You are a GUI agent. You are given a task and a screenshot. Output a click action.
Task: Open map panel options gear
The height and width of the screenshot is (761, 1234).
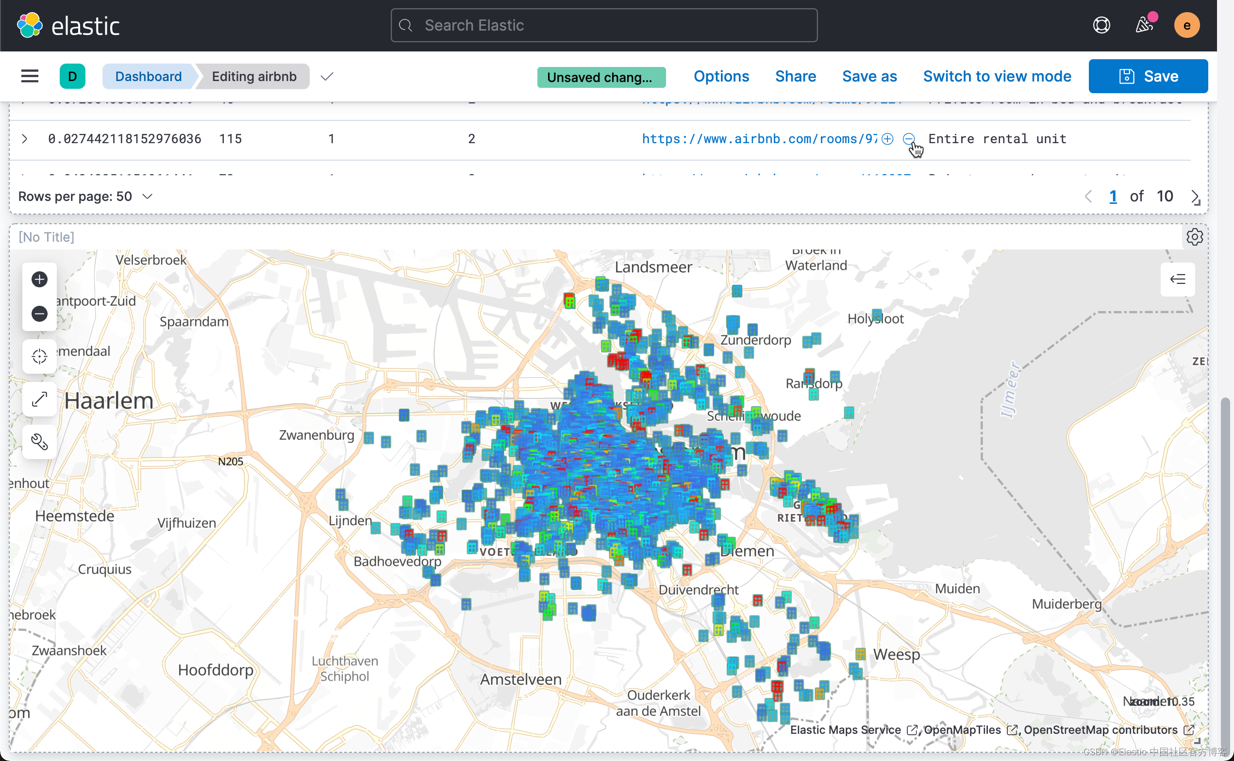(x=1194, y=236)
